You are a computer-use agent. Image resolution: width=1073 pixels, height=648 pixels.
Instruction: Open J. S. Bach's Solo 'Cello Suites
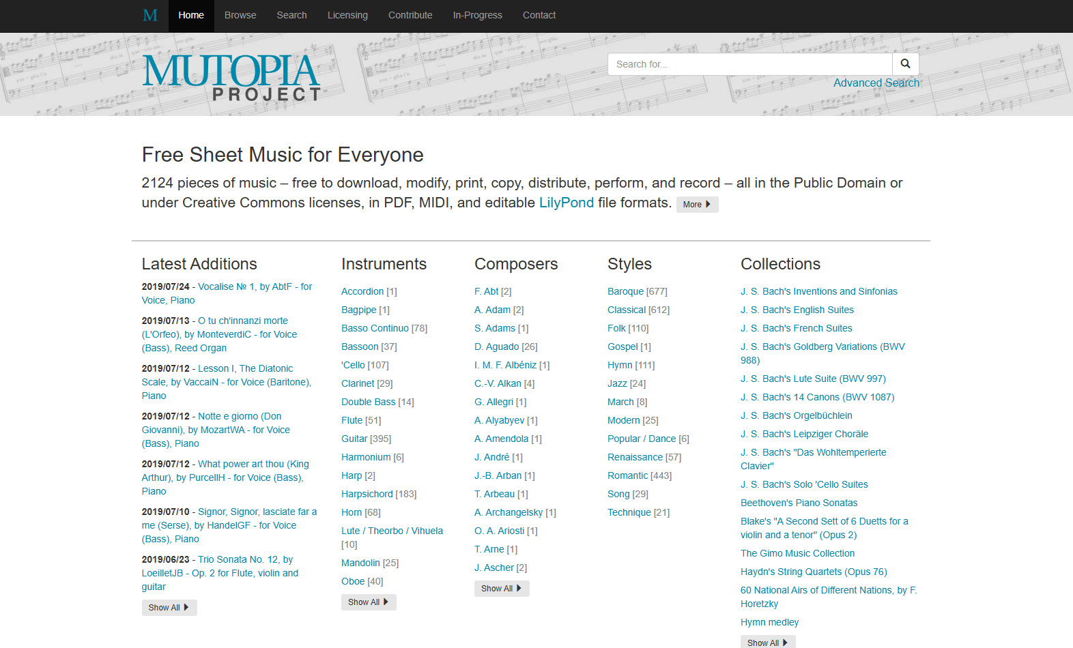click(x=804, y=484)
